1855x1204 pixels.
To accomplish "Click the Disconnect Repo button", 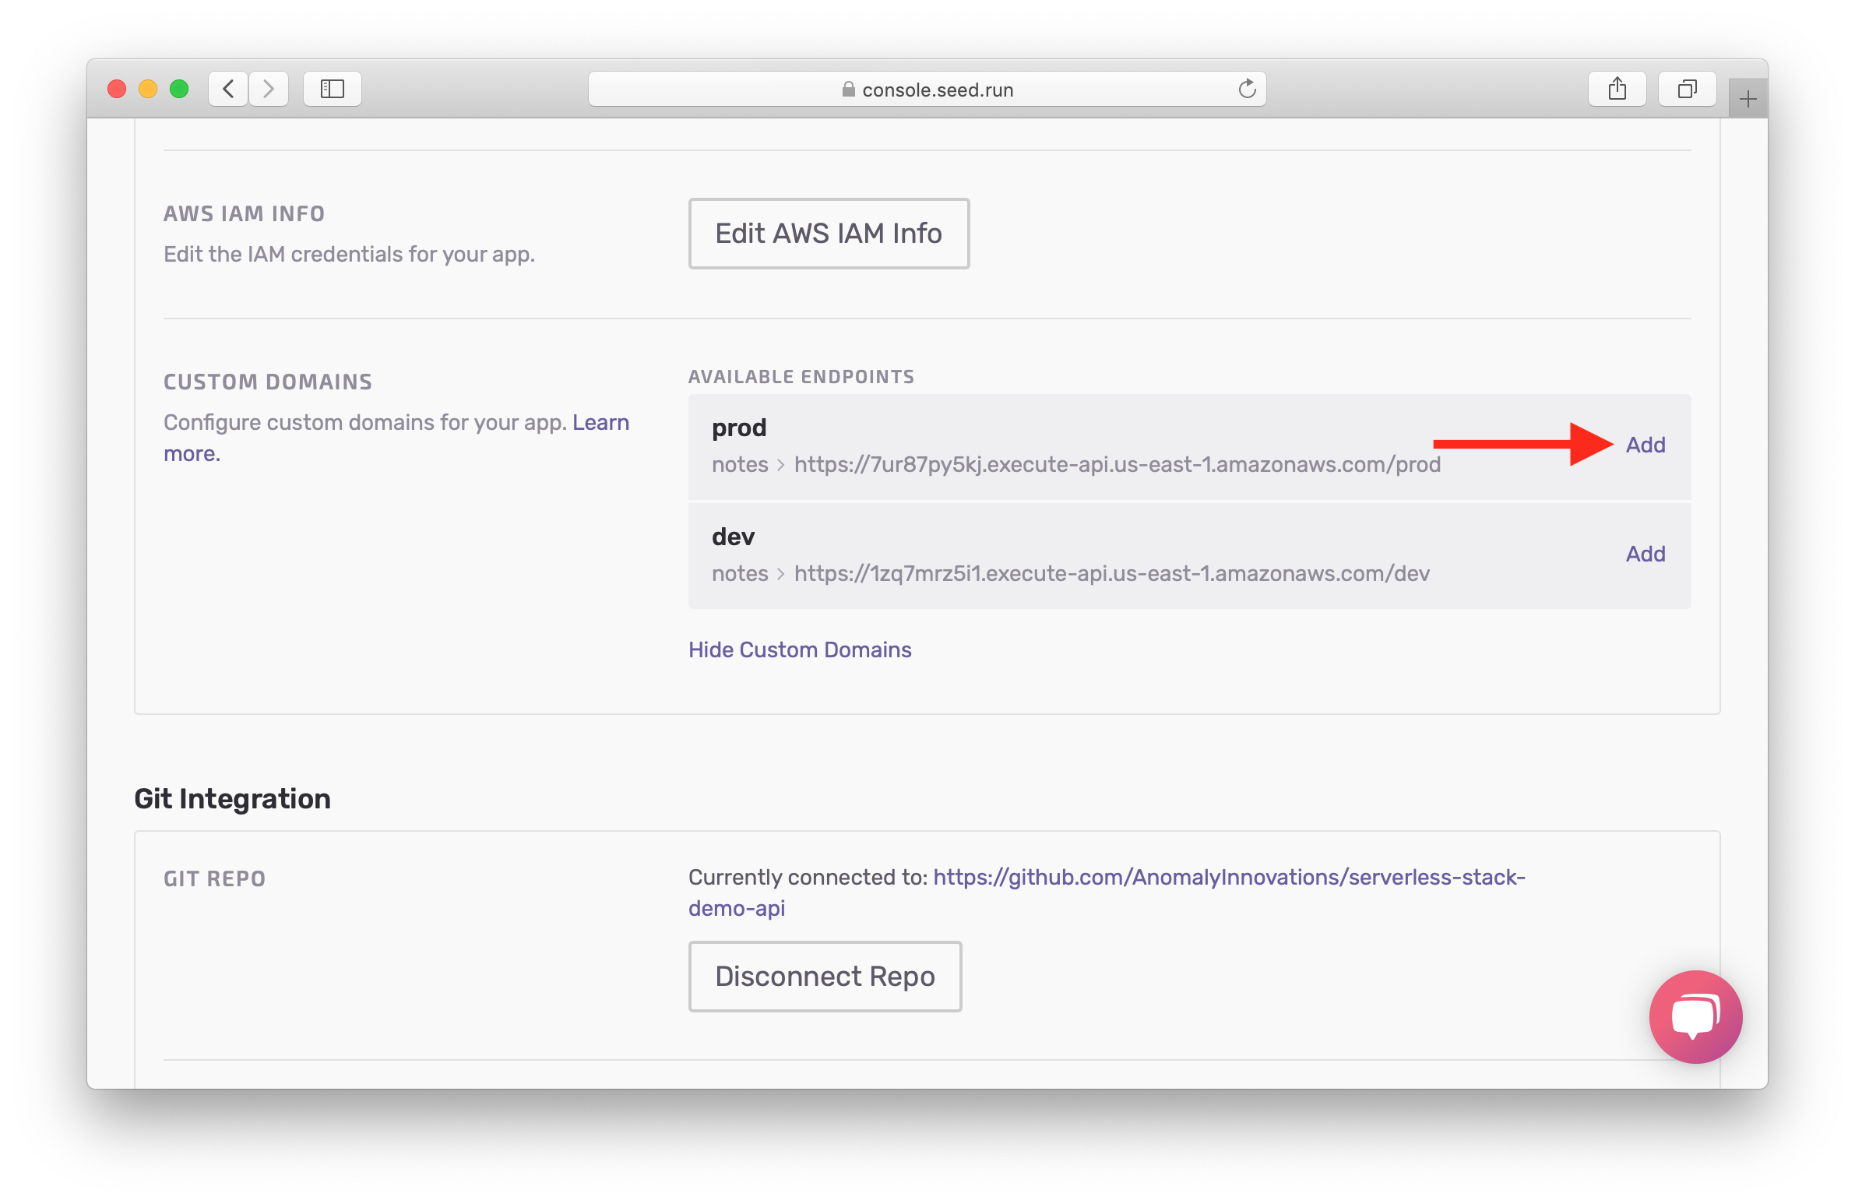I will [824, 976].
